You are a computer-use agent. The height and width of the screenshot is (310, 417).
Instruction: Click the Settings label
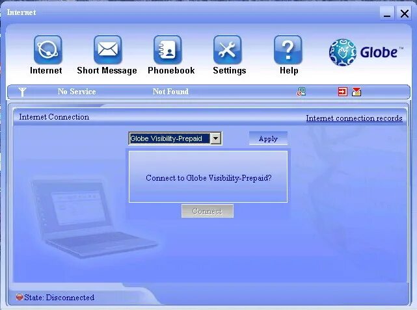pos(229,71)
